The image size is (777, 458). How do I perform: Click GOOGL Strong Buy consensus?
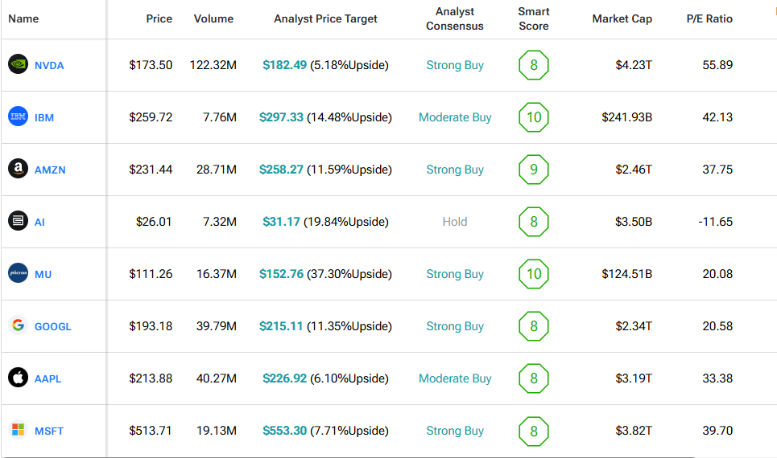coord(455,326)
